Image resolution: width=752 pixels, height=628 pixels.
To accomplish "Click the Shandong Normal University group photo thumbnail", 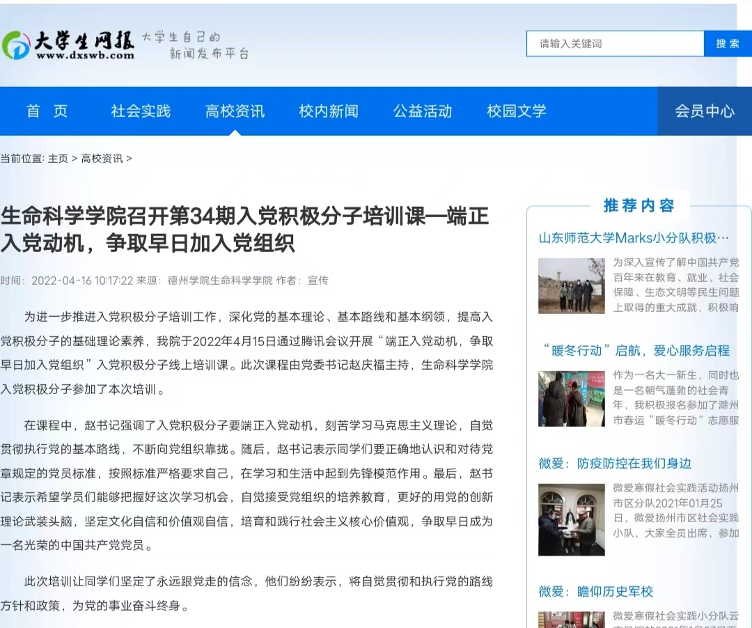I will pyautogui.click(x=571, y=285).
